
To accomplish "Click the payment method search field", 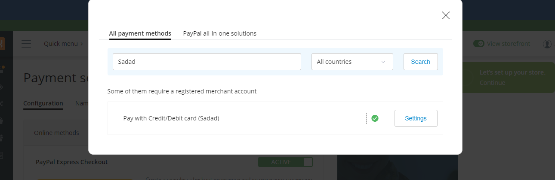I will 207,62.
